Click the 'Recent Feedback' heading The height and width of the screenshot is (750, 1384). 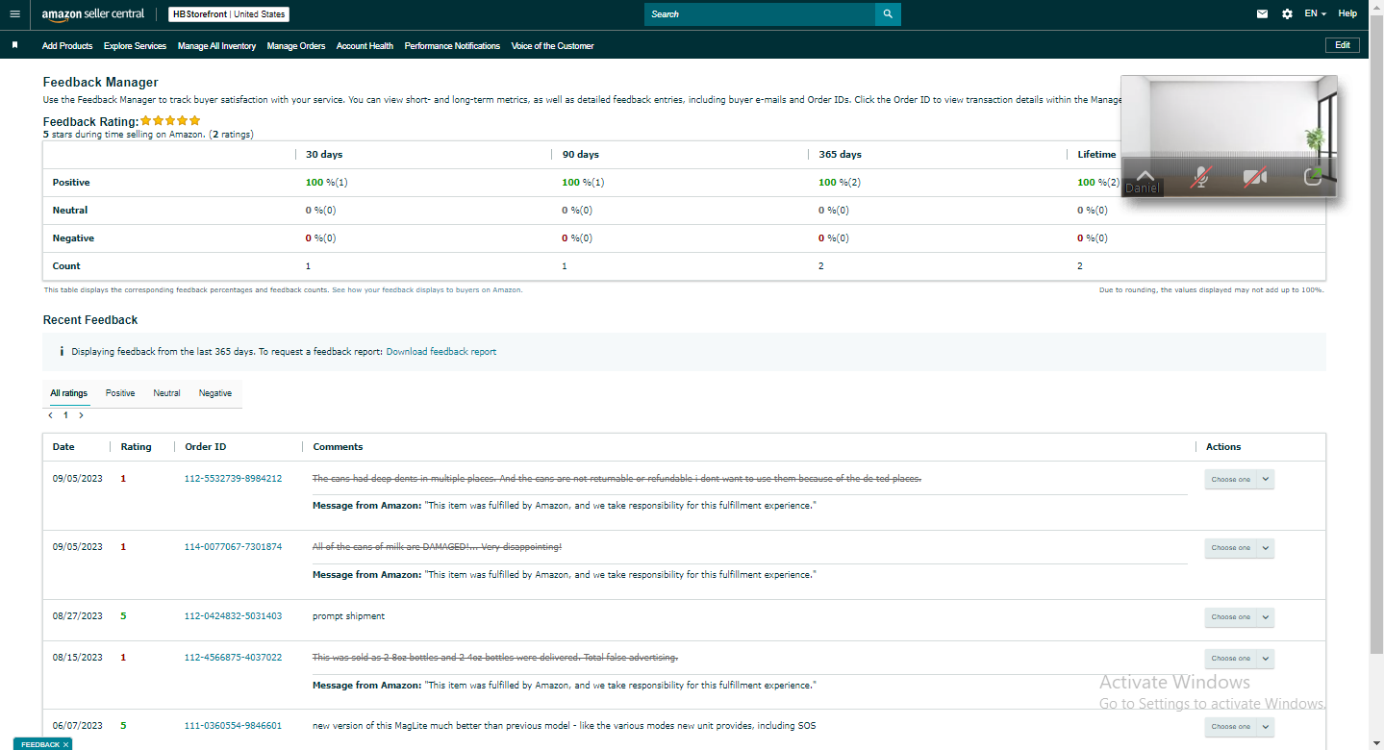coord(90,320)
